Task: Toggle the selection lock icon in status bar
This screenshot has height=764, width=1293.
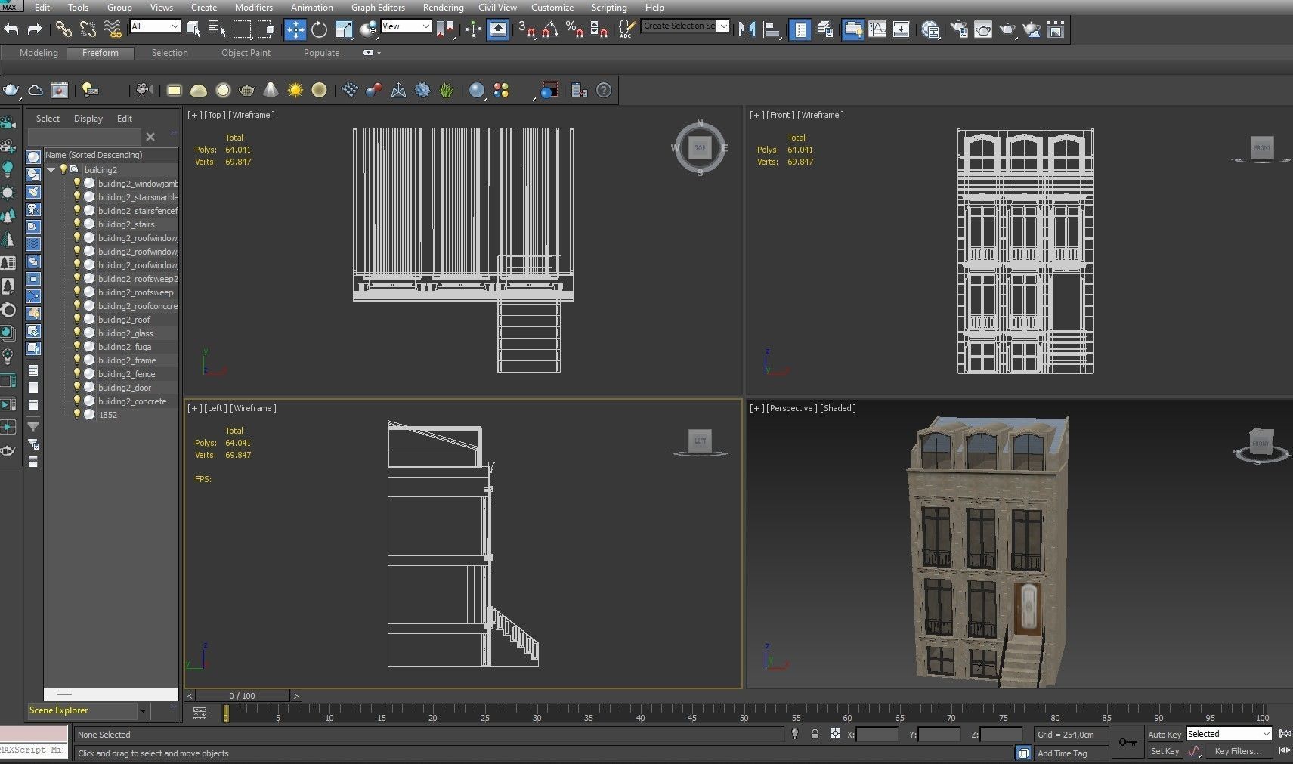Action: 815,734
